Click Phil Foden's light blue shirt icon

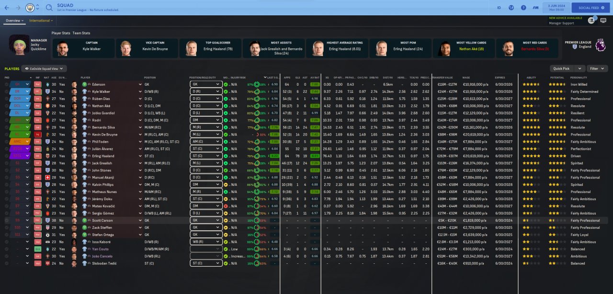(x=84, y=142)
